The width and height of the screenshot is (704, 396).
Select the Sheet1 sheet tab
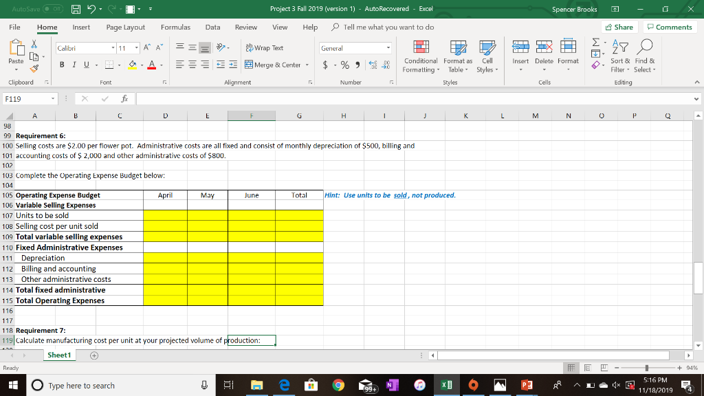tap(58, 355)
